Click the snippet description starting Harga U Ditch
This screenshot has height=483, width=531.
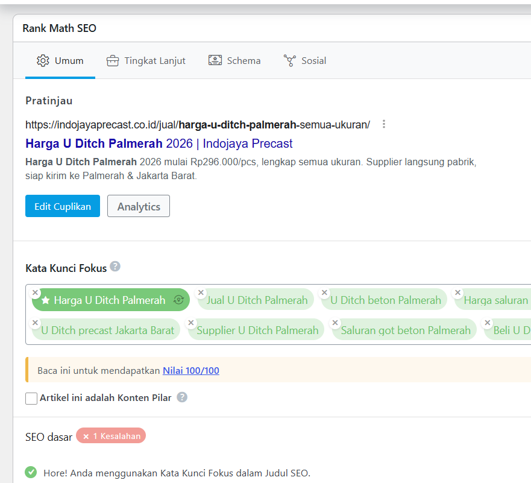point(251,169)
